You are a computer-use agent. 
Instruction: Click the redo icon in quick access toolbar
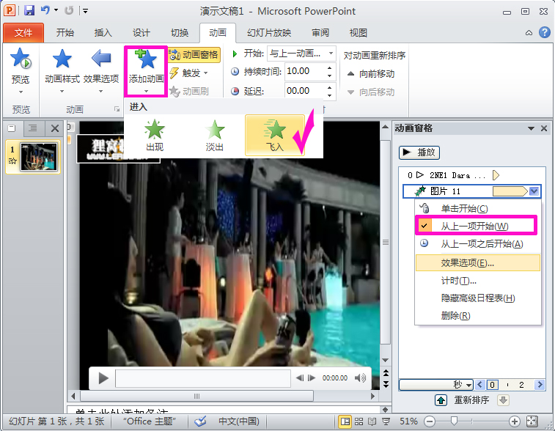[x=69, y=10]
